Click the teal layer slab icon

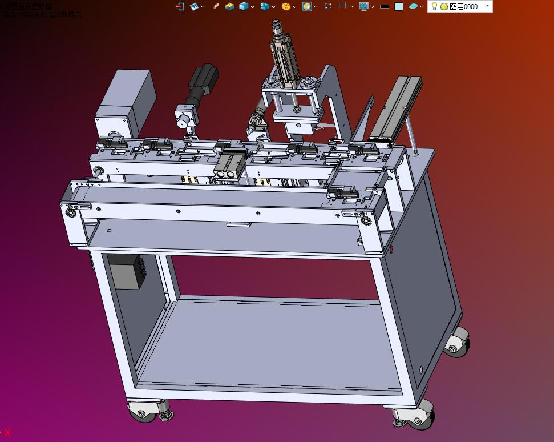[x=413, y=6]
